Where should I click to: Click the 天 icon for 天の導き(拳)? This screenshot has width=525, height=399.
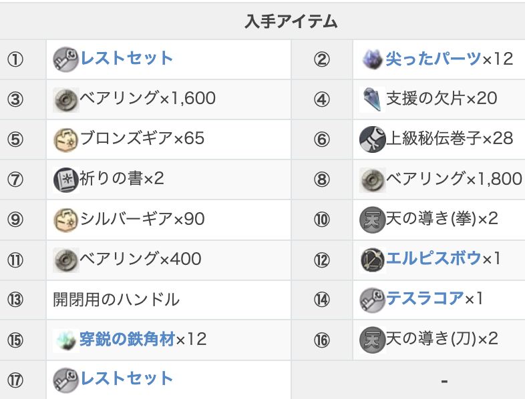[371, 219]
